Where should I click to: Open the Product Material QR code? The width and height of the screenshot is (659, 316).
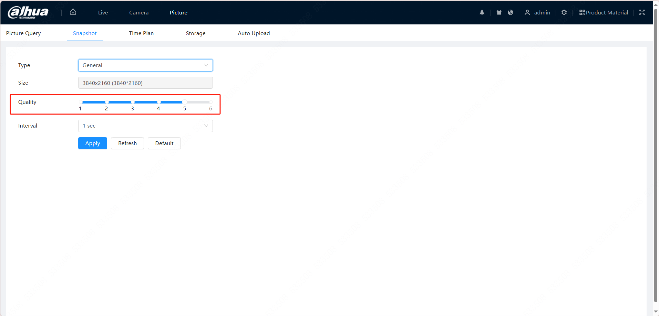604,12
